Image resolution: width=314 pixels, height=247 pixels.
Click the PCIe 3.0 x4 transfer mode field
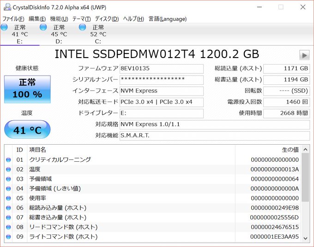coord(162,102)
